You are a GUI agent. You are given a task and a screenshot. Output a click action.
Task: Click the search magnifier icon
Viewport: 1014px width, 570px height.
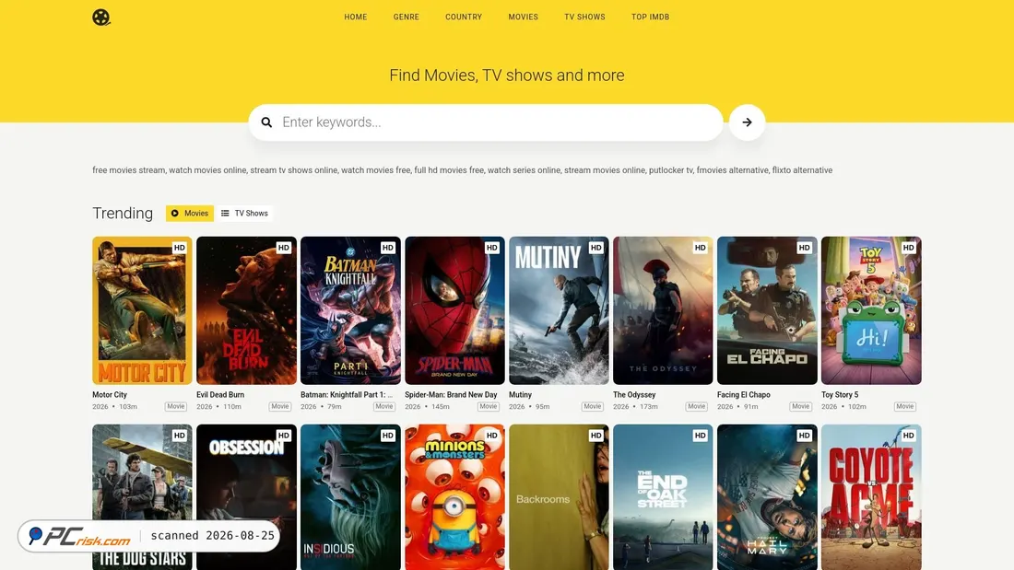(x=266, y=122)
